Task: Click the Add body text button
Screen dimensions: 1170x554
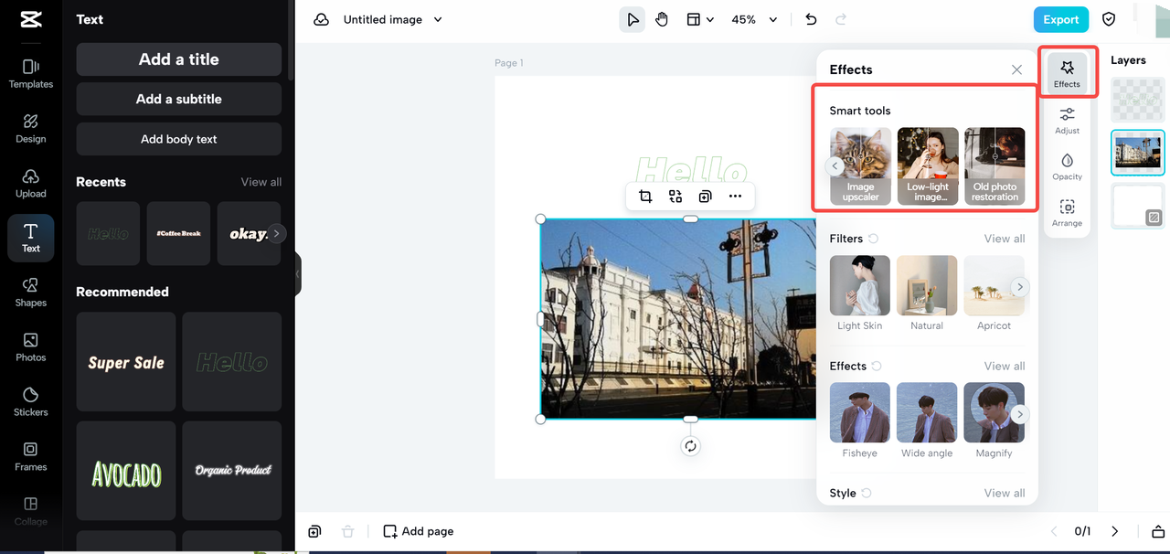Action: 179,139
